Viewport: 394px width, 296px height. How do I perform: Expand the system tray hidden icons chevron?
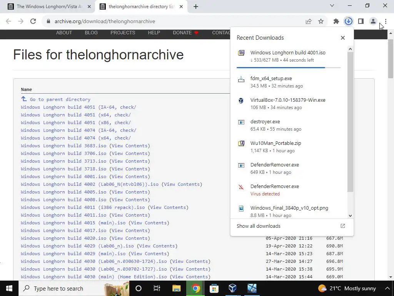[x=387, y=288]
